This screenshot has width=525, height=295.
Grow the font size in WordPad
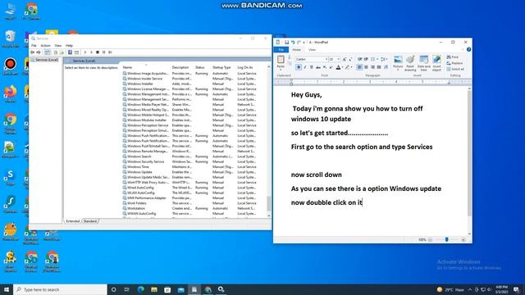pos(344,59)
